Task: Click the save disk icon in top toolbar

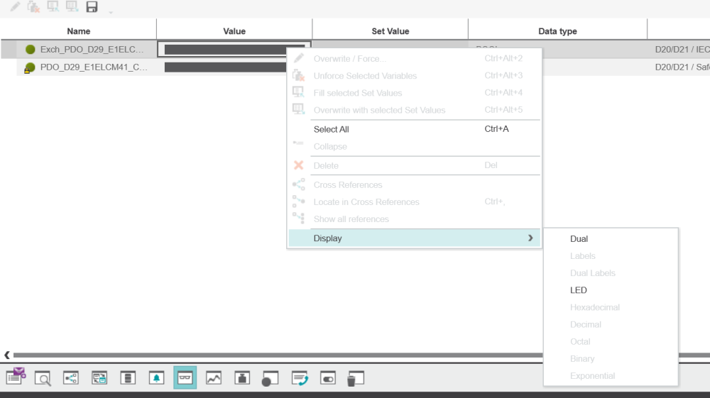Action: 92,7
